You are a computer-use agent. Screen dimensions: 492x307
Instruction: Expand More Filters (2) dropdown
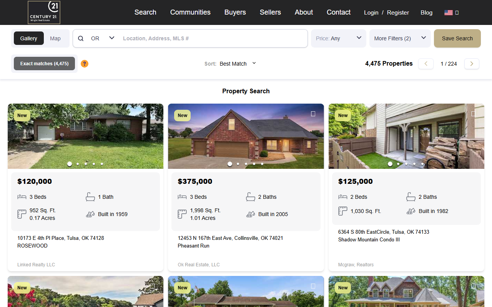[400, 38]
